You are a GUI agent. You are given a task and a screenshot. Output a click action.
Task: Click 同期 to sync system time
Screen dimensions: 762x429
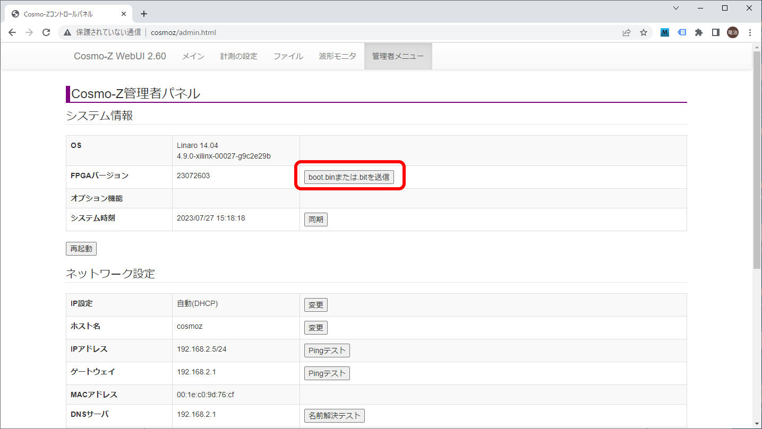tap(315, 220)
